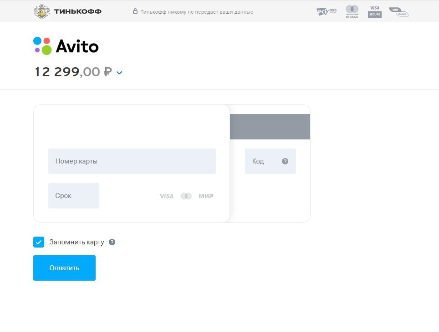Image resolution: width=439 pixels, height=332 pixels.
Task: Click the Avito colored dots logo
Action: coord(42,46)
